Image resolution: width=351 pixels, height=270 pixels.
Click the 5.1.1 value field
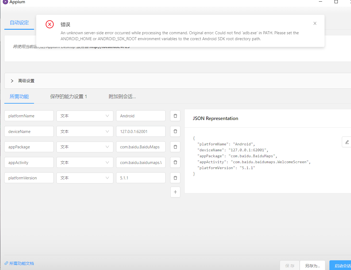141,178
